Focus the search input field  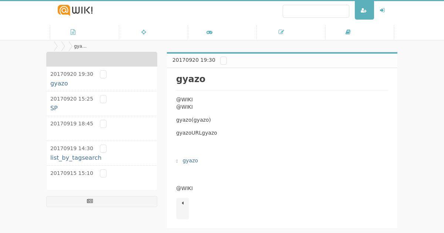[x=316, y=11]
